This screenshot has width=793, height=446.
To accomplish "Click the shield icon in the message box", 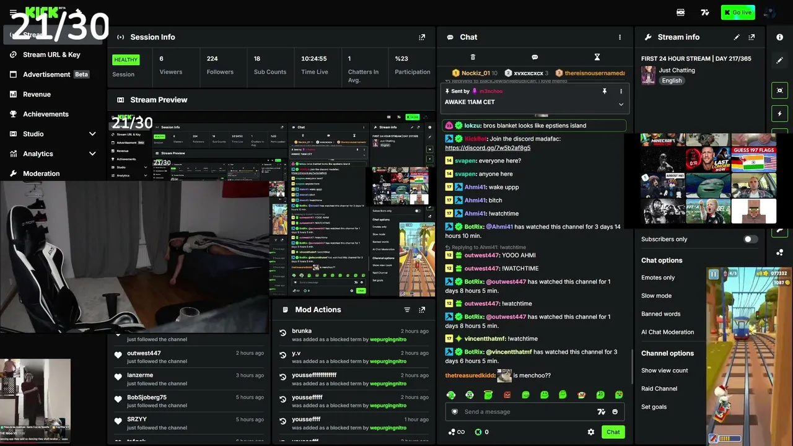I will pyautogui.click(x=455, y=412).
